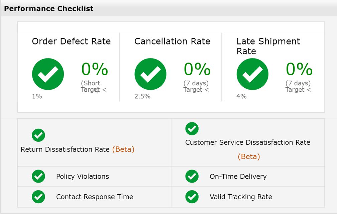Click the Contact Response Time check icon
This screenshot has height=214, width=337.
click(38, 197)
